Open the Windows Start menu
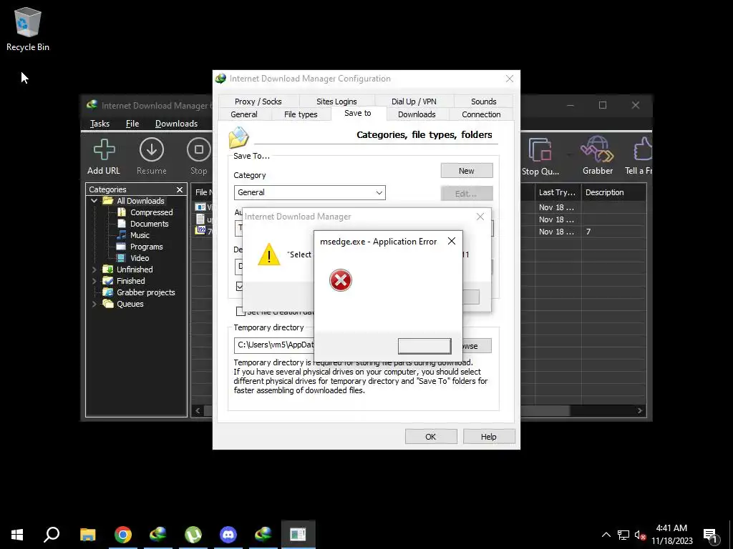This screenshot has height=549, width=733. pyautogui.click(x=17, y=535)
